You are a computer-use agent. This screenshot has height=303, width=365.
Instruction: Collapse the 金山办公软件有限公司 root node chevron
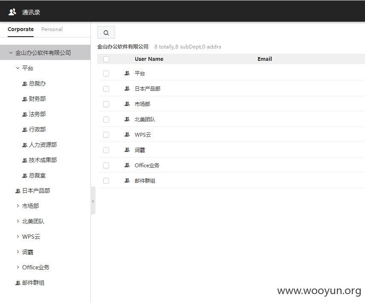pos(11,53)
